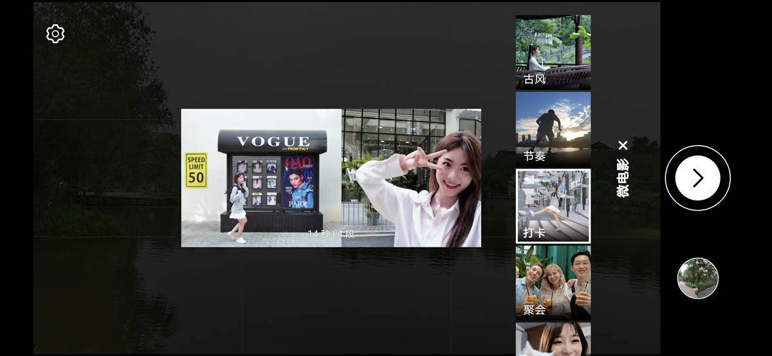Viewport: 772px width, 356px height.
Task: Tap the 节奏 caption text
Action: (x=535, y=156)
